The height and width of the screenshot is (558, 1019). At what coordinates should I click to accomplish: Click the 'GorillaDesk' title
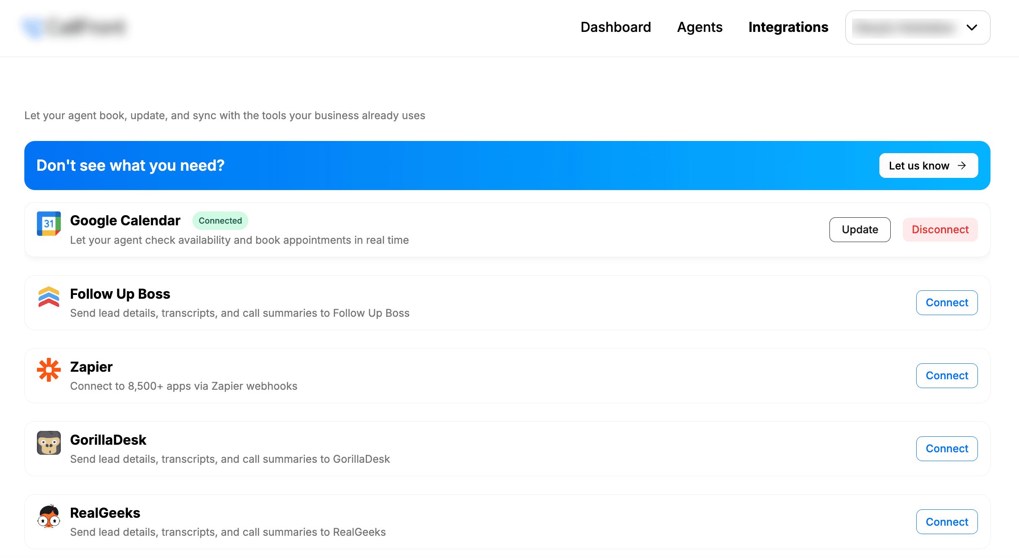coord(108,440)
